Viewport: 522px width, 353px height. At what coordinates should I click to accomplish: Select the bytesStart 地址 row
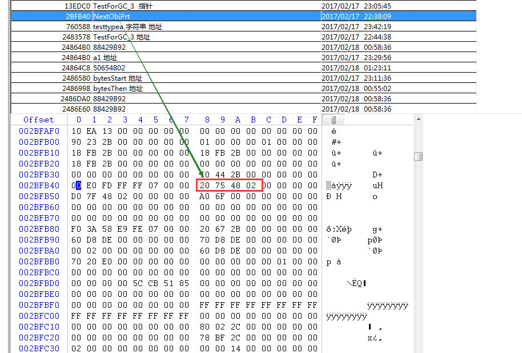(x=244, y=78)
